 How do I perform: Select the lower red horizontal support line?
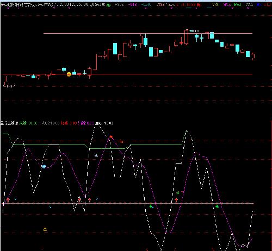tap(127, 74)
